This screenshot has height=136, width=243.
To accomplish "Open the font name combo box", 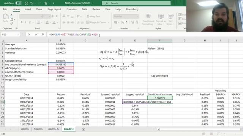I will point(31,16).
